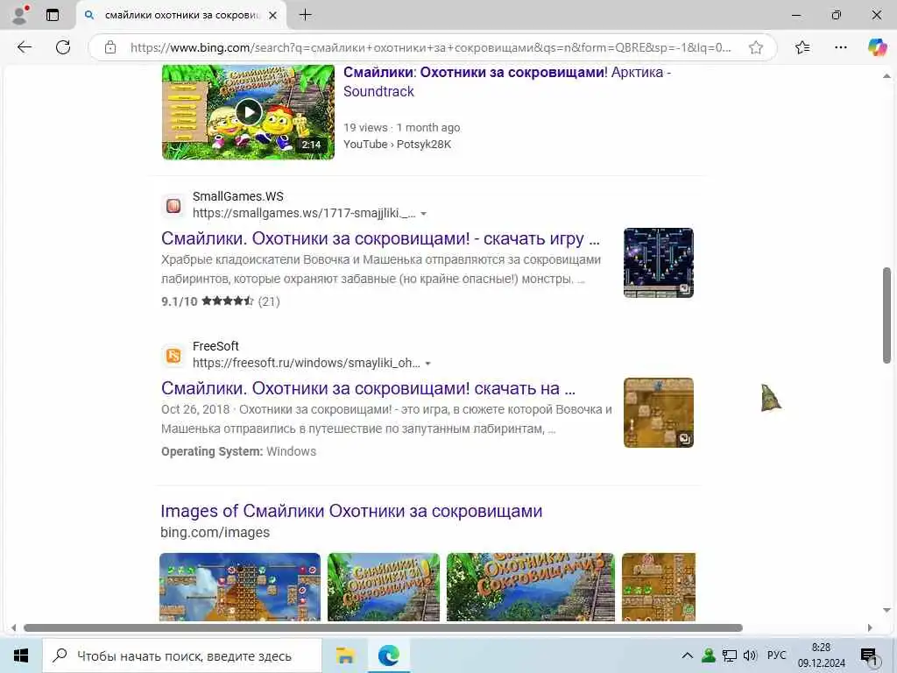
Task: Click the scroll up arrow
Action: [886, 75]
